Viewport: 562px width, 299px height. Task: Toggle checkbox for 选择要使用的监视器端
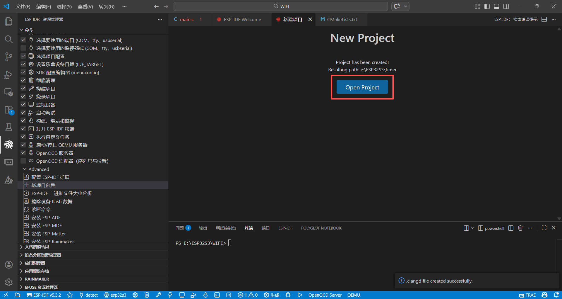[x=23, y=48]
